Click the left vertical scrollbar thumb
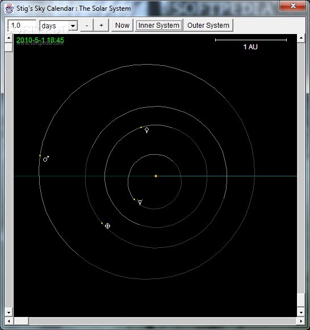Image resolution: width=310 pixels, height=330 pixels. [x=9, y=48]
